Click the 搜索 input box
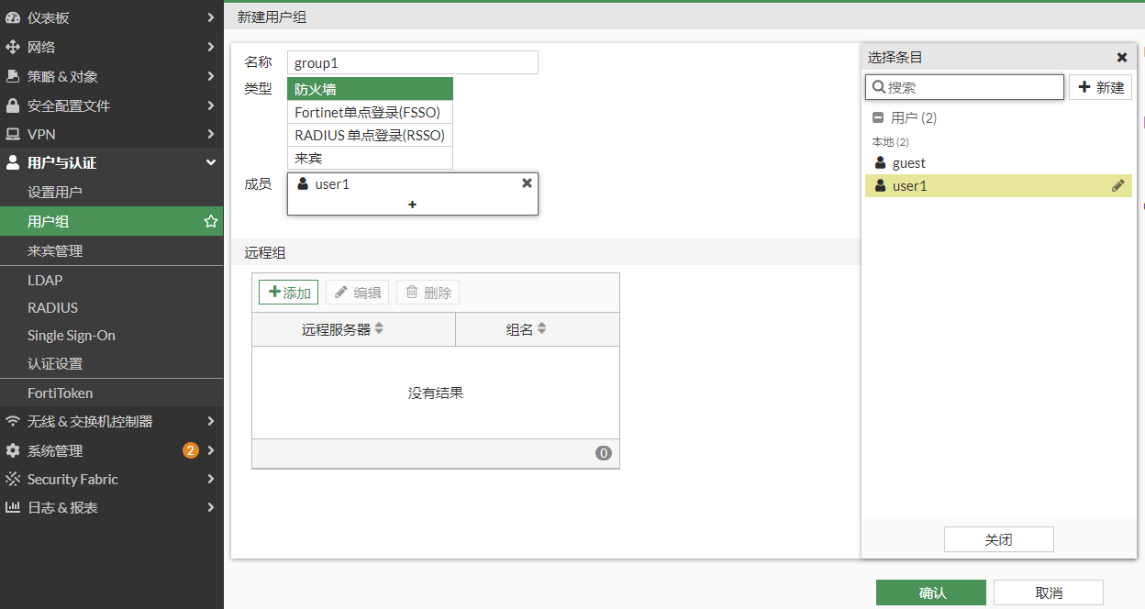The height and width of the screenshot is (609, 1145). pyautogui.click(x=964, y=87)
